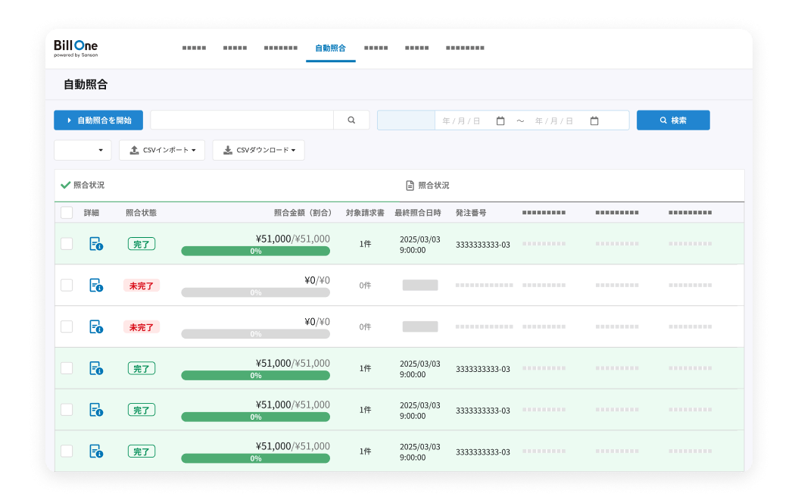Click the 自動照合を開始 button
798x500 pixels.
(98, 120)
